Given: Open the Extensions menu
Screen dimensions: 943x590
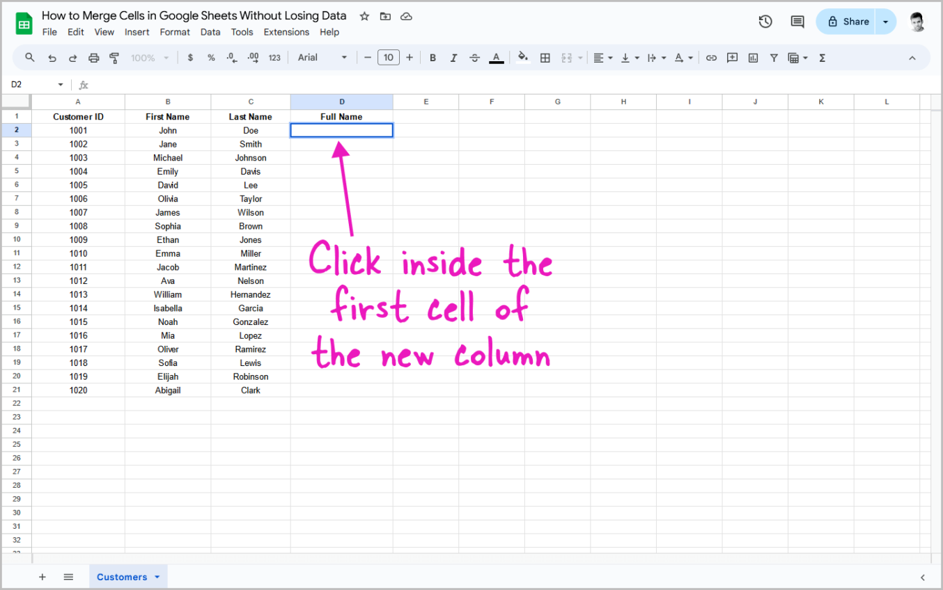Looking at the screenshot, I should pyautogui.click(x=286, y=32).
